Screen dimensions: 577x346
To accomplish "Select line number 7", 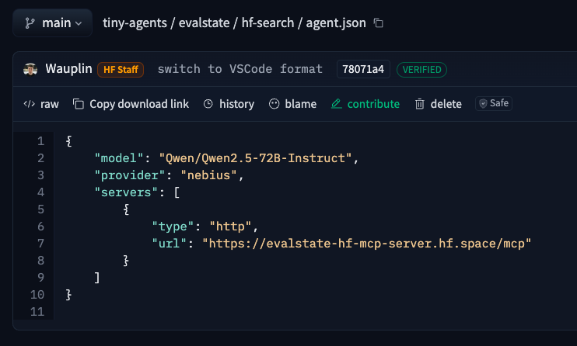I will coord(41,244).
